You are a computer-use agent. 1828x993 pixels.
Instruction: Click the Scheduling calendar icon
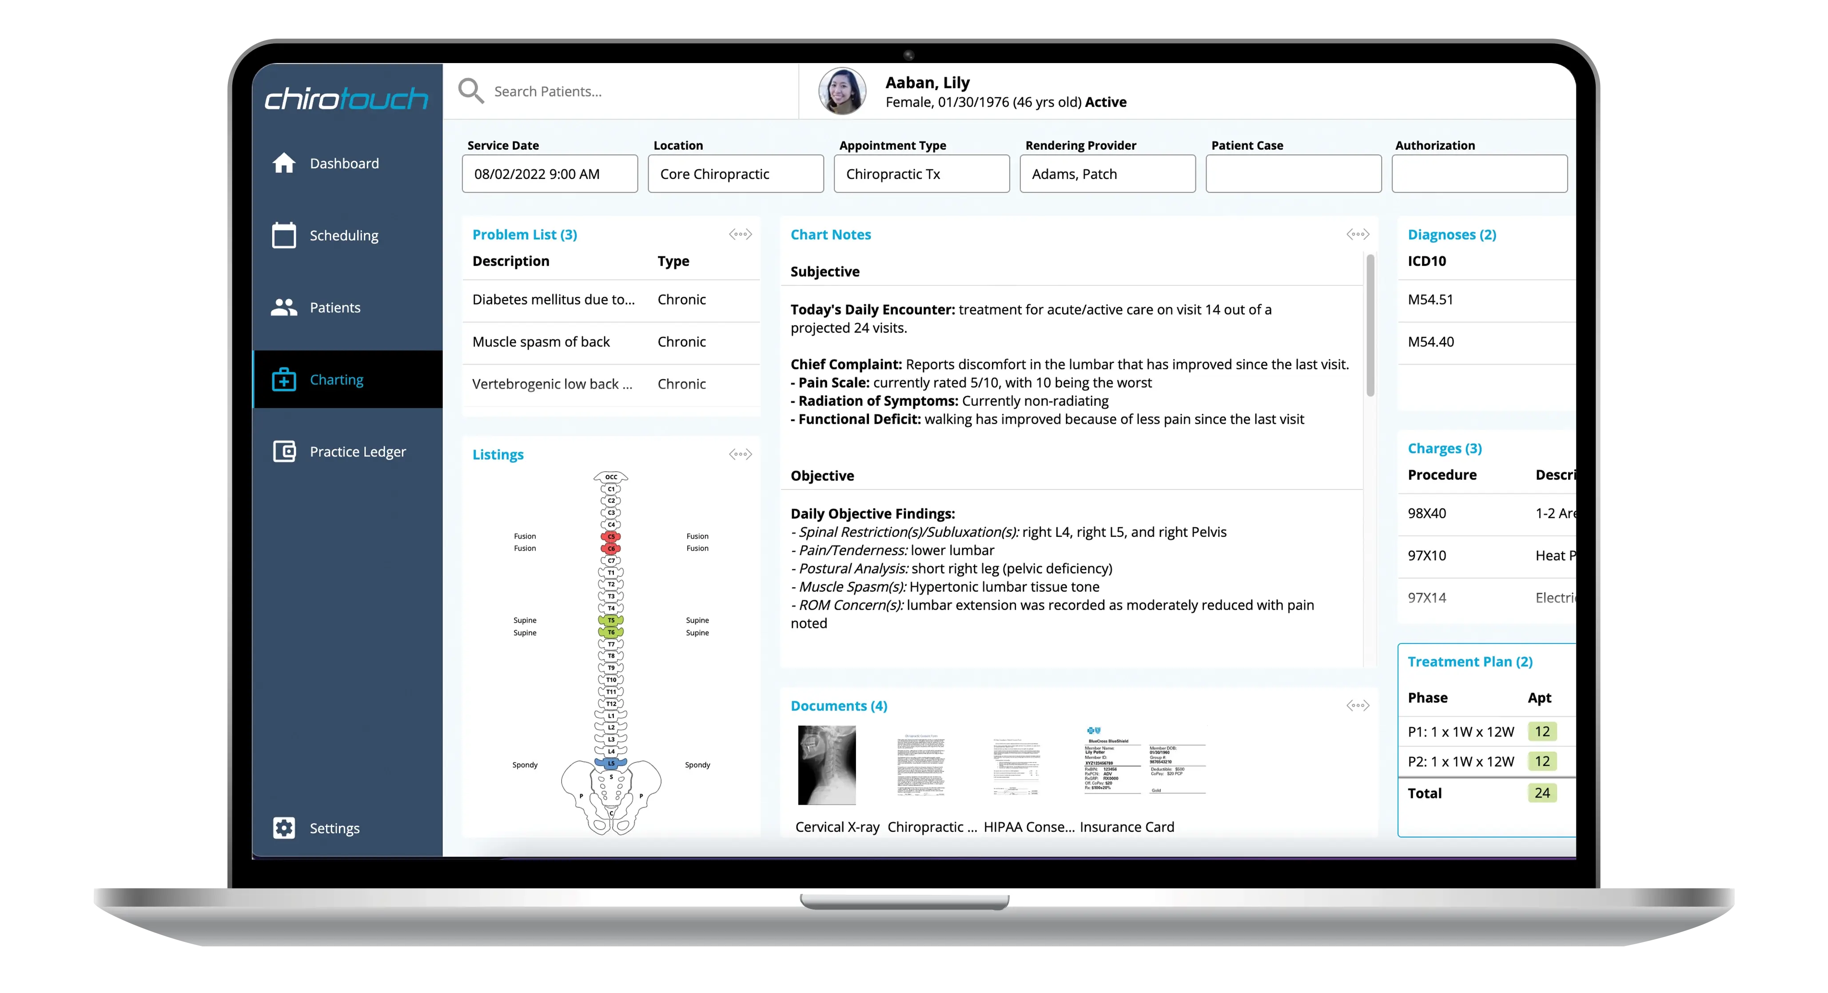tap(283, 235)
